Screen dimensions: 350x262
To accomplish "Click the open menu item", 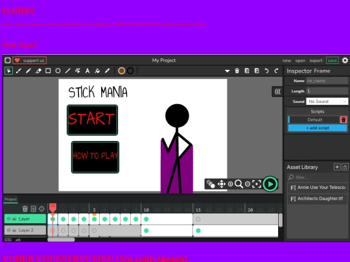I will point(300,61).
